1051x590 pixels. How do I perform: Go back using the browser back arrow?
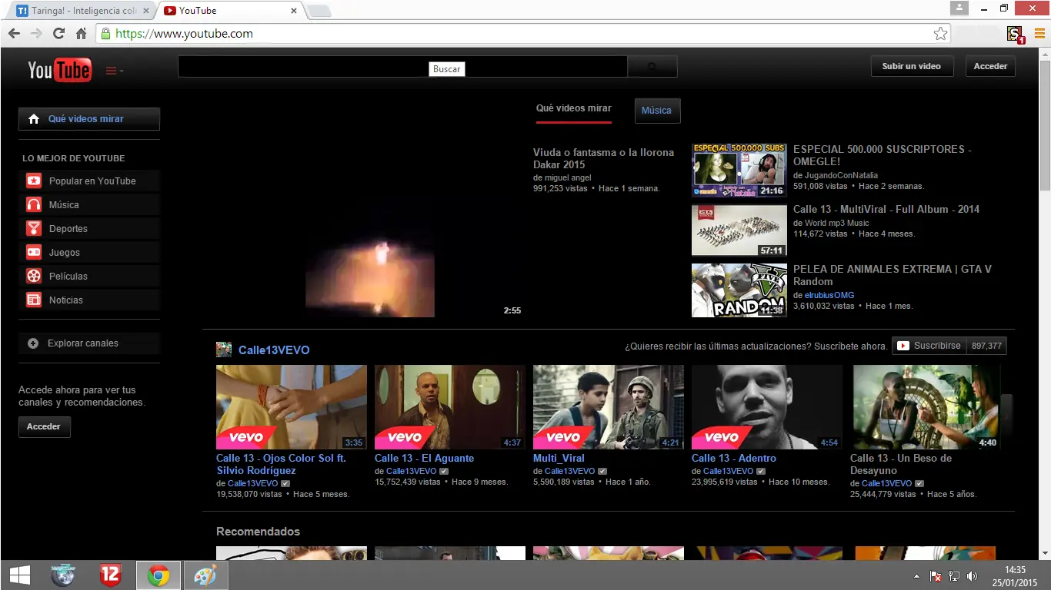pyautogui.click(x=14, y=34)
